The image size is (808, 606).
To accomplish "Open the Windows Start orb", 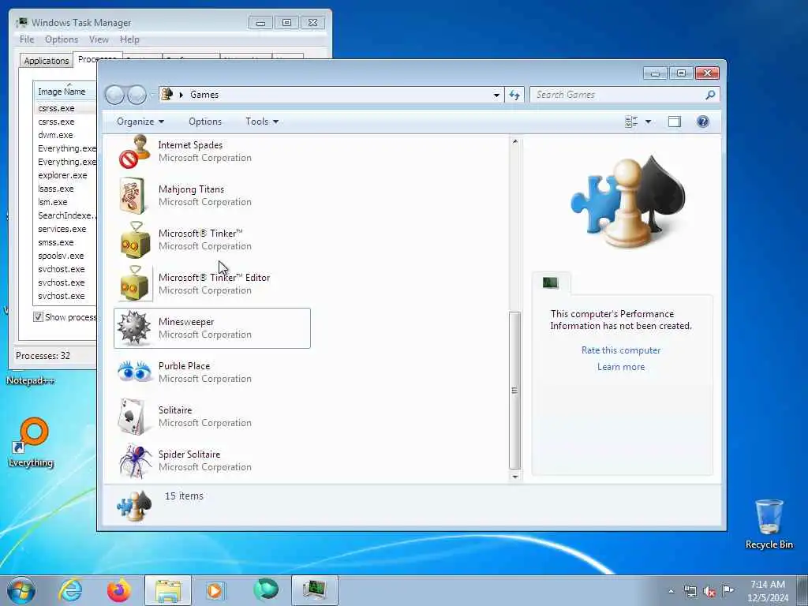I will pyautogui.click(x=21, y=590).
